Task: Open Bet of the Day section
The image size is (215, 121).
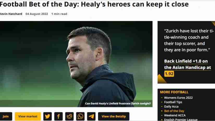Action: 174,111
